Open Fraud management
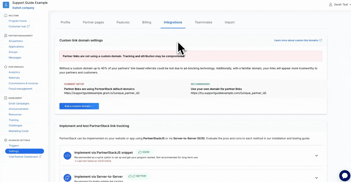The image size is (351, 182). tap(20, 89)
